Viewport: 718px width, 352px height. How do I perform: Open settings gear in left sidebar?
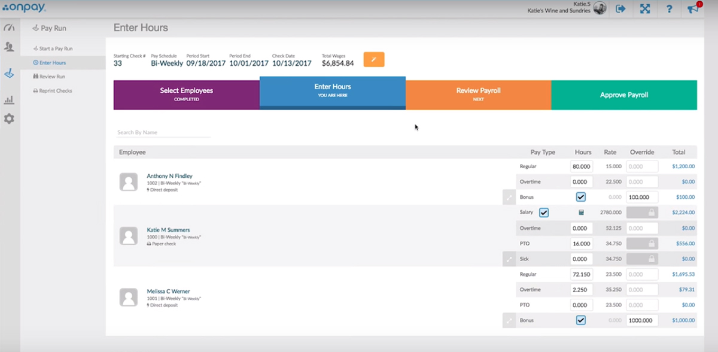point(9,119)
